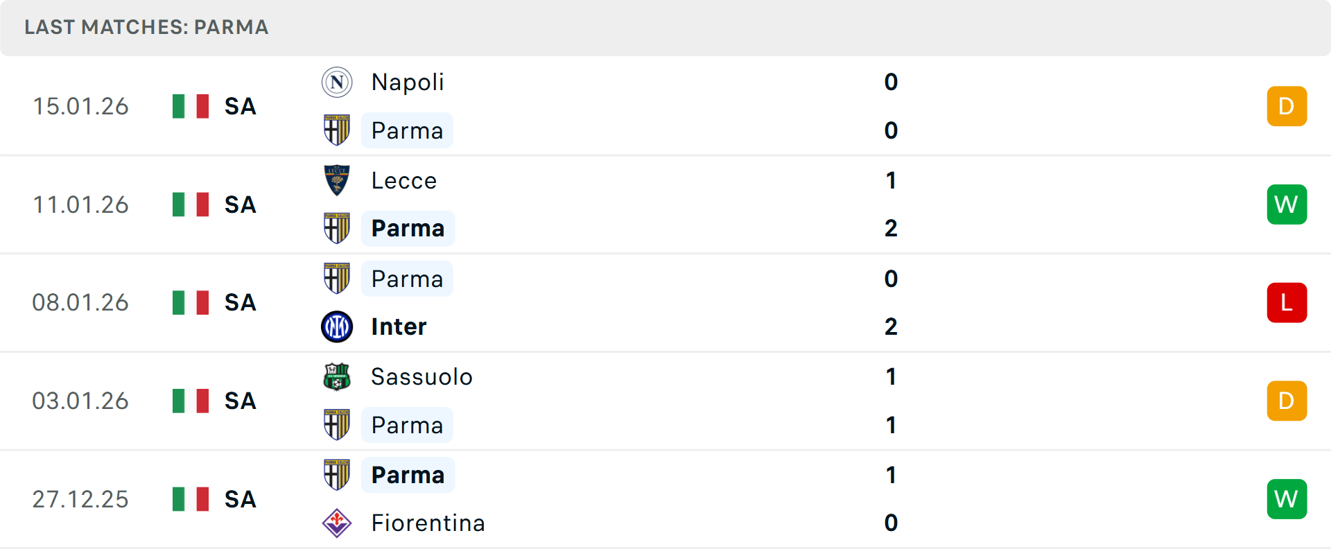
Task: Click the W badge for Lecce match
Action: (1287, 204)
